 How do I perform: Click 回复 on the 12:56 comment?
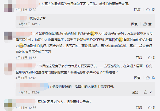pyautogui.click(x=139, y=108)
